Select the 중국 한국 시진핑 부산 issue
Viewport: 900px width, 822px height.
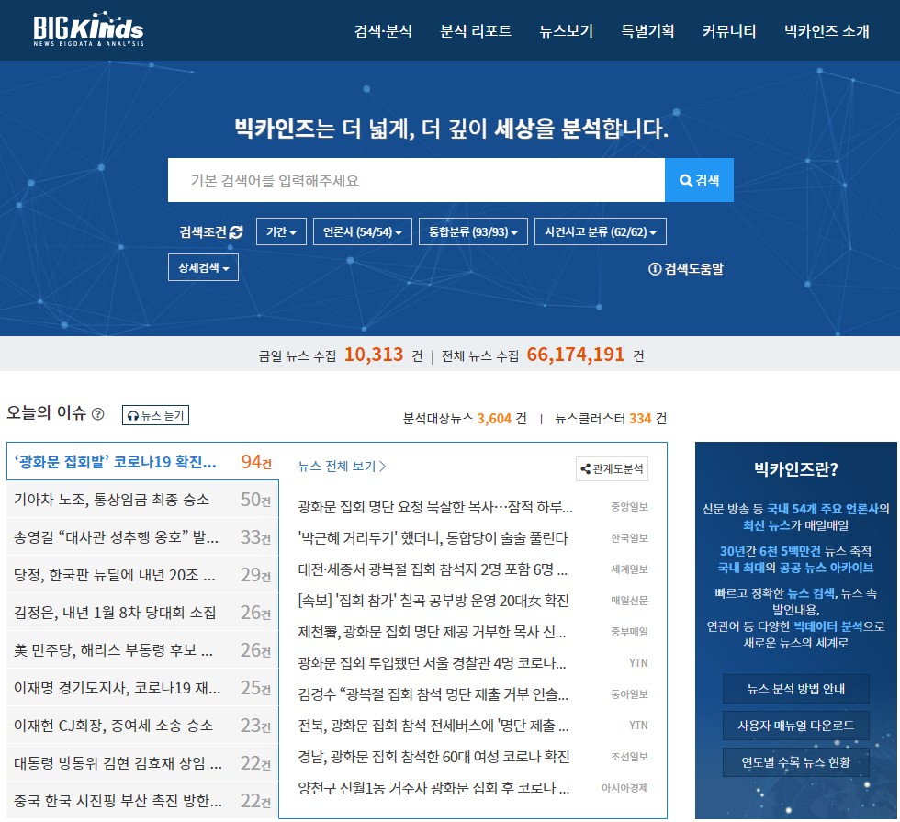point(142,801)
